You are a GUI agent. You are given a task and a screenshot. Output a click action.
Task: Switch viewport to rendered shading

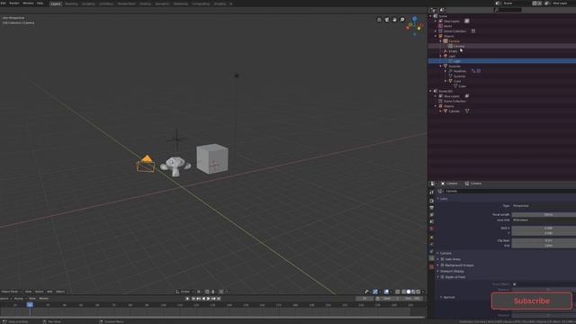[x=418, y=292]
